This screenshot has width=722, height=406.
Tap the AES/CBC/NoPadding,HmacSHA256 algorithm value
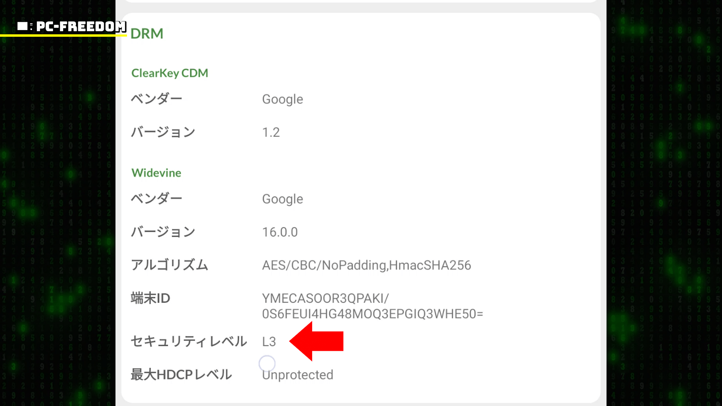[366, 265]
